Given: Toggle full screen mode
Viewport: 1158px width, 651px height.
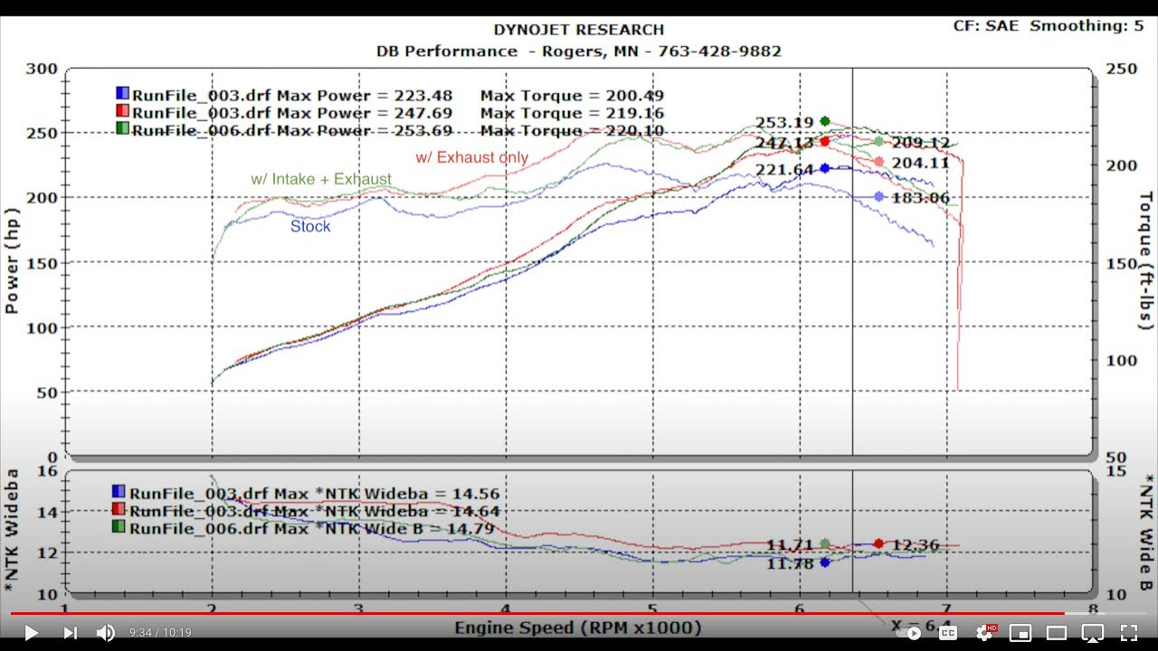Looking at the screenshot, I should click(1129, 633).
